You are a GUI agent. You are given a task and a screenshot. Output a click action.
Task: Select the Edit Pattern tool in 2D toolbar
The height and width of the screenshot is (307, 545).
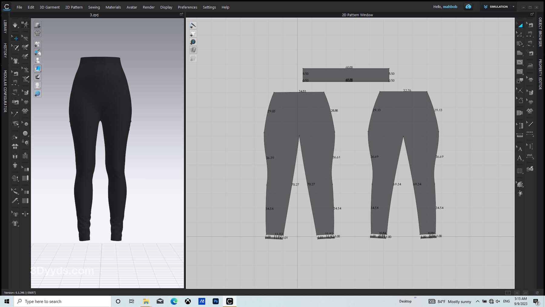point(520,34)
